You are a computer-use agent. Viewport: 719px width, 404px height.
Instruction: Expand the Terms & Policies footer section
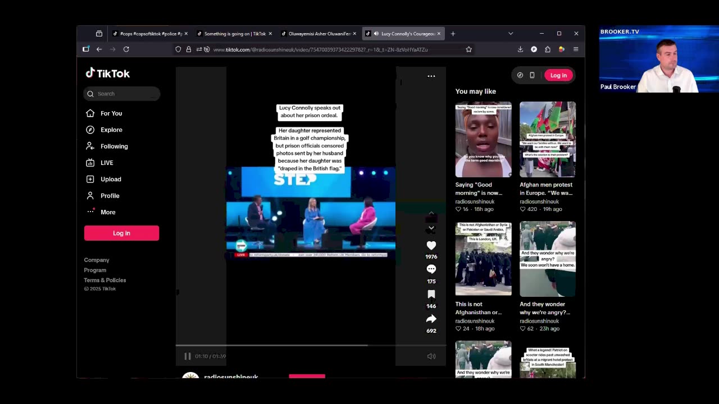coord(105,280)
